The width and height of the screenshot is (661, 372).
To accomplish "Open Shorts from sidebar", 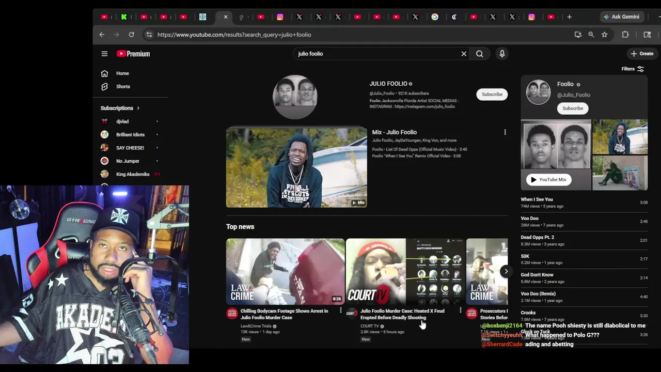I will click(122, 86).
